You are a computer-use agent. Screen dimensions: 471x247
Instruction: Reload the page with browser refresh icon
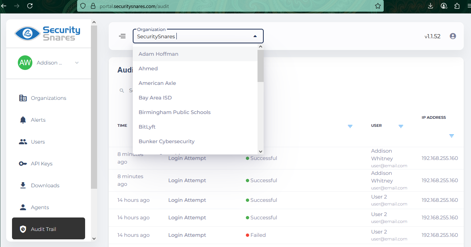click(30, 6)
